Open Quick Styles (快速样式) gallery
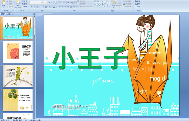 [119, 4]
